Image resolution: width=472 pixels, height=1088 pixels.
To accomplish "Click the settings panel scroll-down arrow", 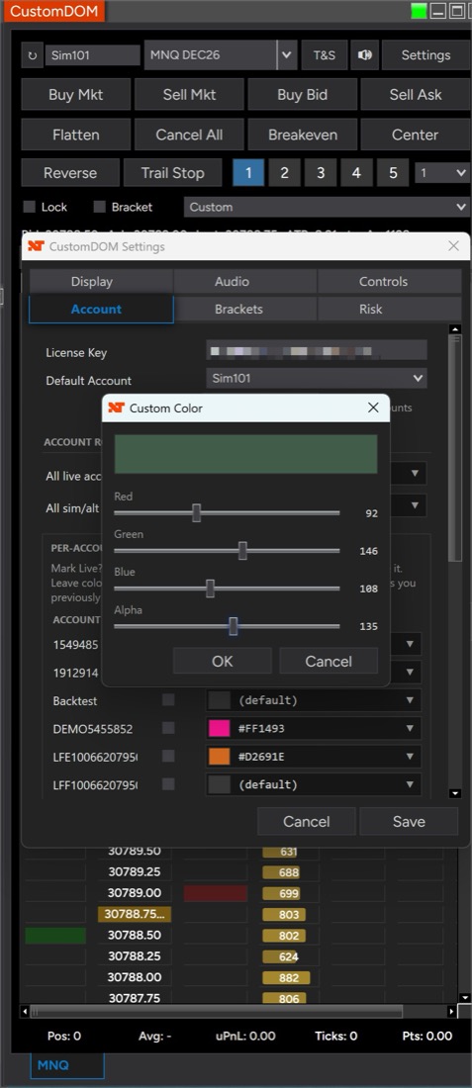I will coord(454,793).
